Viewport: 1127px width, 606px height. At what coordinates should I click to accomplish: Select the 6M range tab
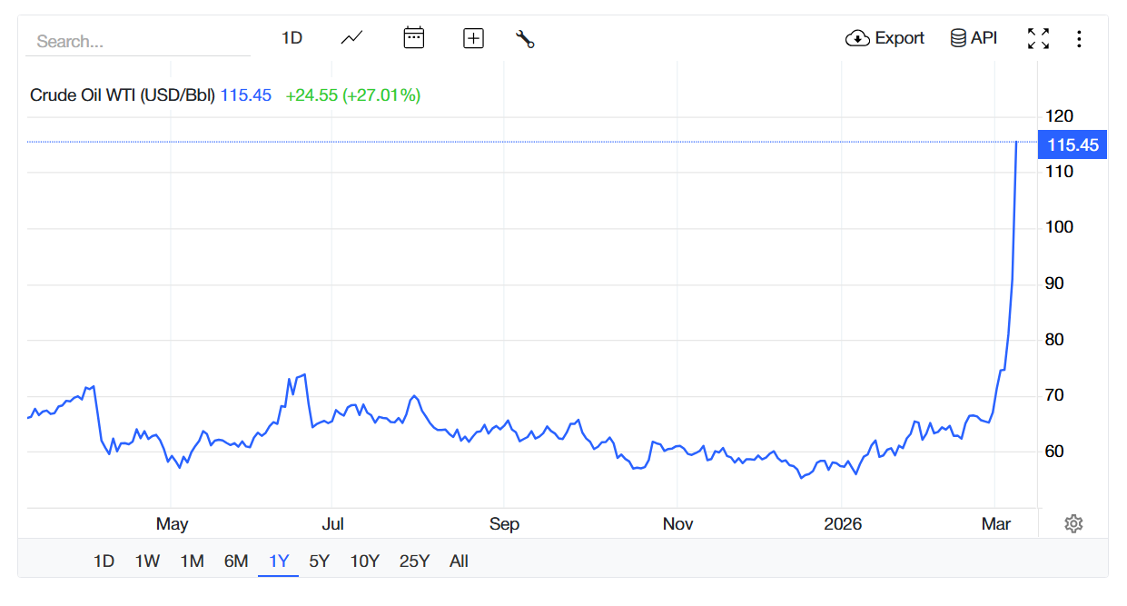236,561
